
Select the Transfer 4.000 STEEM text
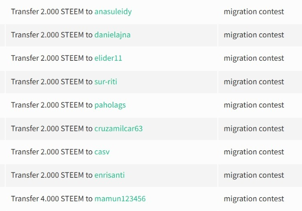tap(47, 199)
